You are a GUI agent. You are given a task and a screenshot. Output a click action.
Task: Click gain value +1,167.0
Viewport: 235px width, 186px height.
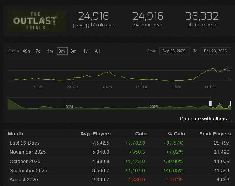point(135,170)
